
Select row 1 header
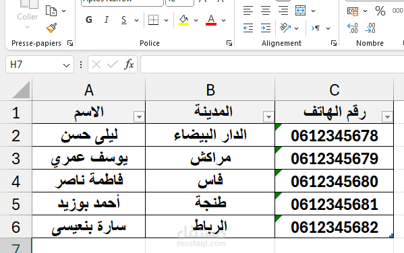click(x=16, y=112)
